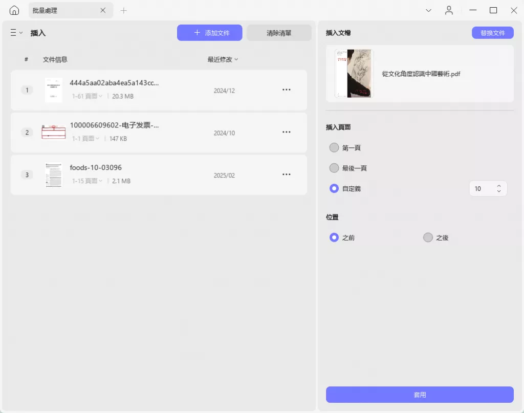
Task: Open a new tab with the plus icon
Action: click(124, 11)
